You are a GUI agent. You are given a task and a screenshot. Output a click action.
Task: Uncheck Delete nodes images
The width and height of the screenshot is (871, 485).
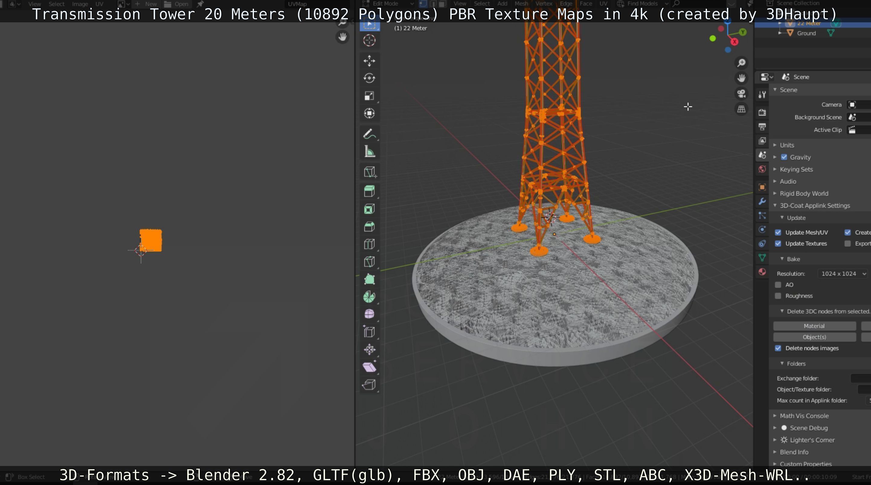point(778,349)
